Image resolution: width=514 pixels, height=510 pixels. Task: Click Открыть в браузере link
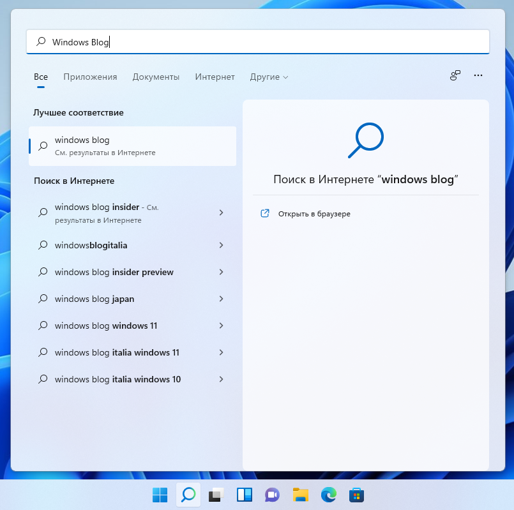coord(314,214)
